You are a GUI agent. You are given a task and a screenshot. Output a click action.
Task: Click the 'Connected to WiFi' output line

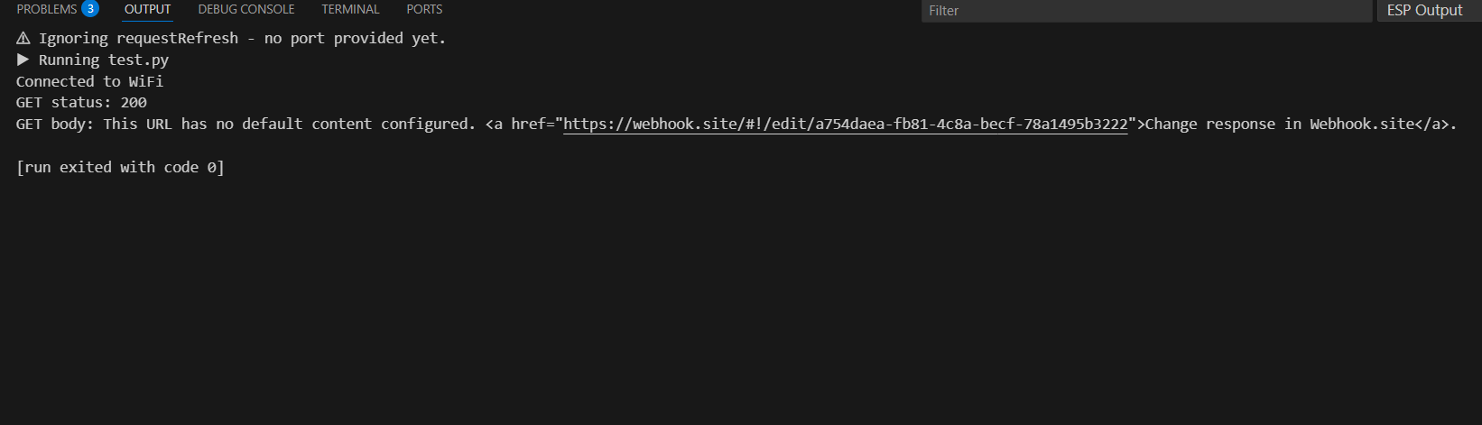89,81
